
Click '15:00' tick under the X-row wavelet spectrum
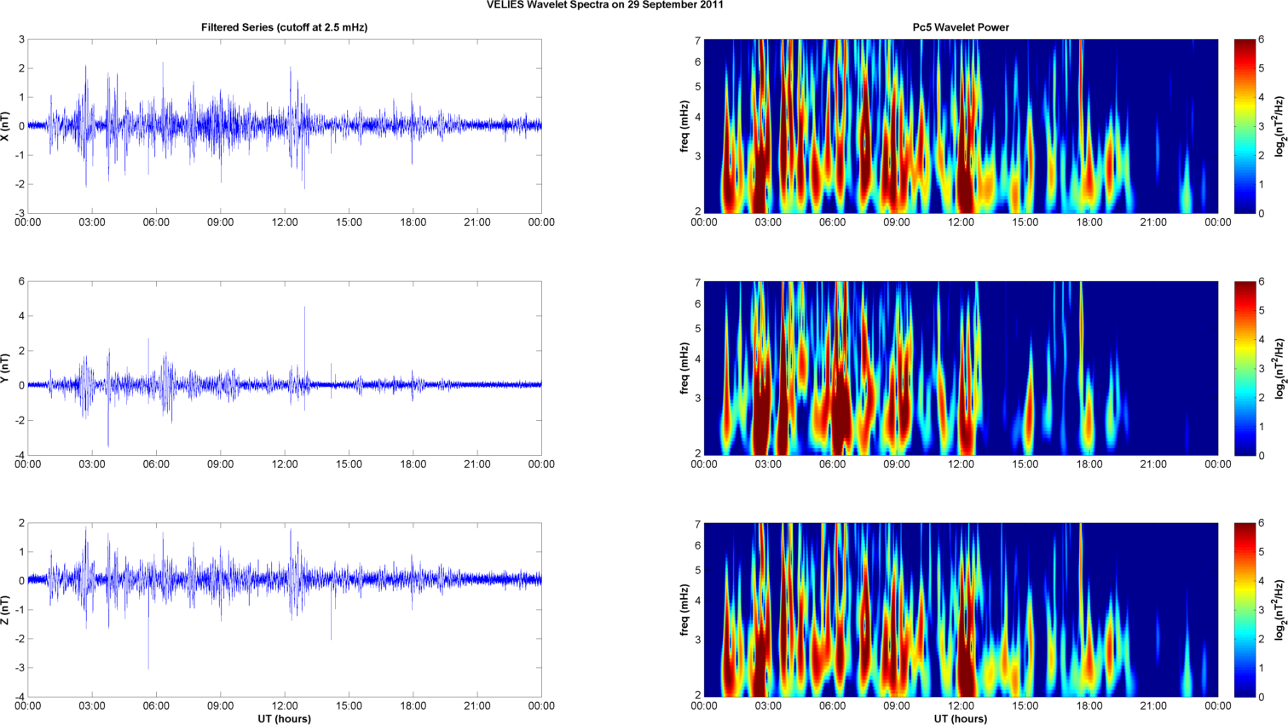(x=1025, y=222)
